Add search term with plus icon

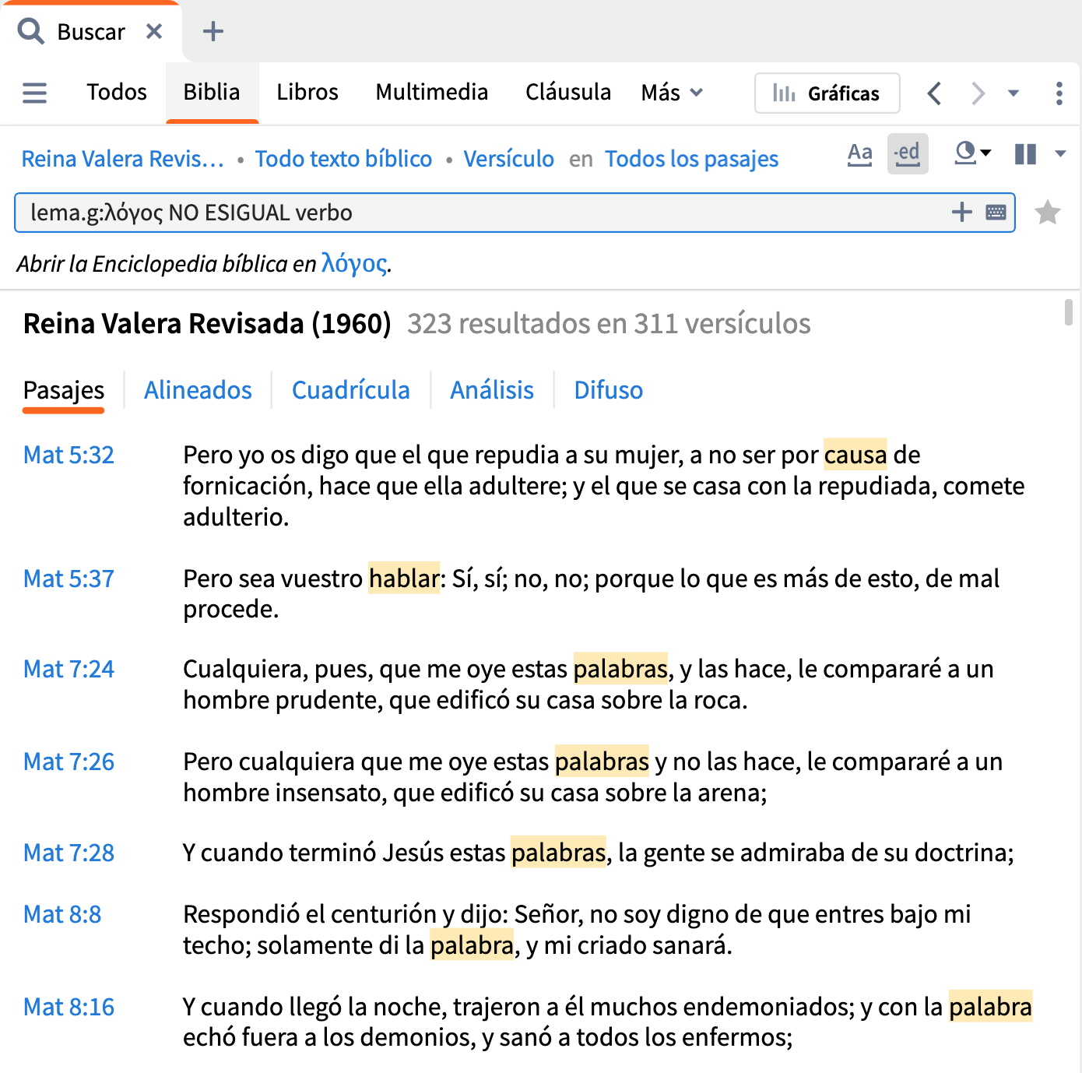(962, 212)
